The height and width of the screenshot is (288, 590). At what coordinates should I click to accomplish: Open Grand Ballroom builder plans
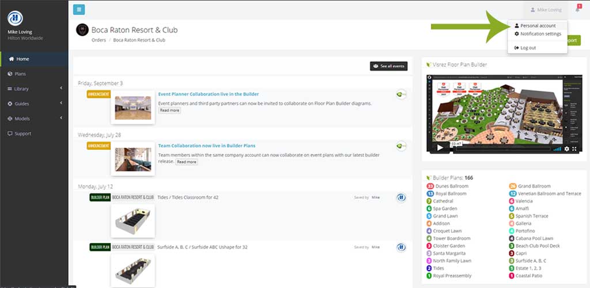(x=534, y=186)
